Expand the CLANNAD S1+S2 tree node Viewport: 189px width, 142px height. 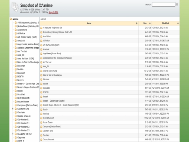tap(13, 134)
